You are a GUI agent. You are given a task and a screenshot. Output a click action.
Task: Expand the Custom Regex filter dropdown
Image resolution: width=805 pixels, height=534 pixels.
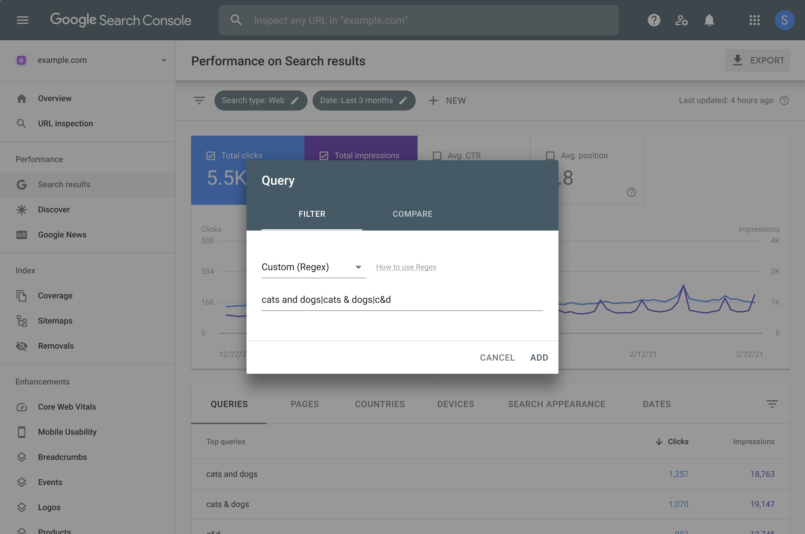coord(358,266)
